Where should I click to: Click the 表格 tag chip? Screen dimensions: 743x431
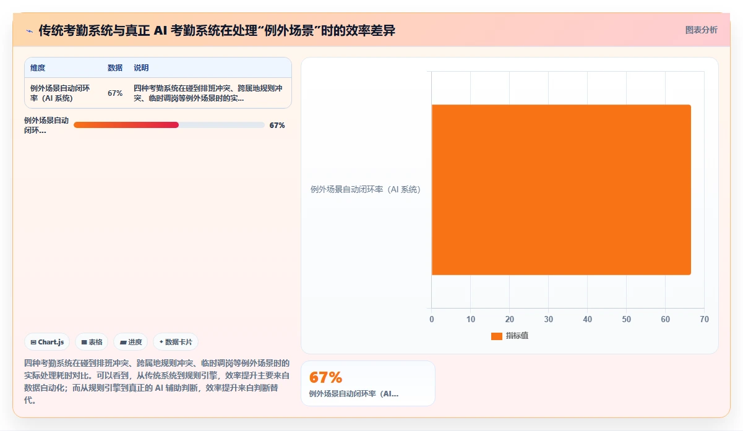(92, 342)
